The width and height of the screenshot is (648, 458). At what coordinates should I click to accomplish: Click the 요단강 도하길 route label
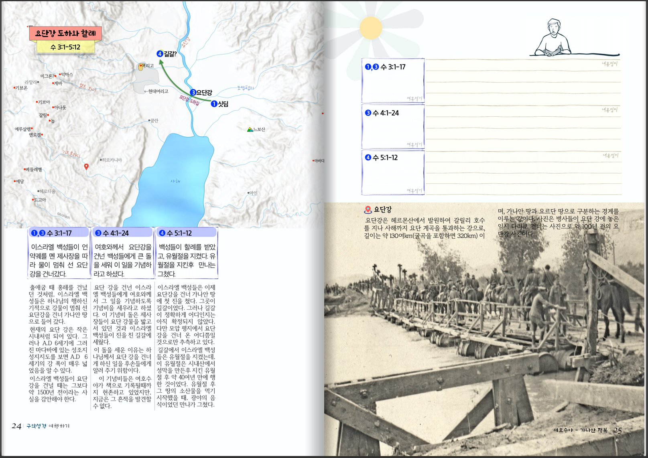tap(189, 100)
